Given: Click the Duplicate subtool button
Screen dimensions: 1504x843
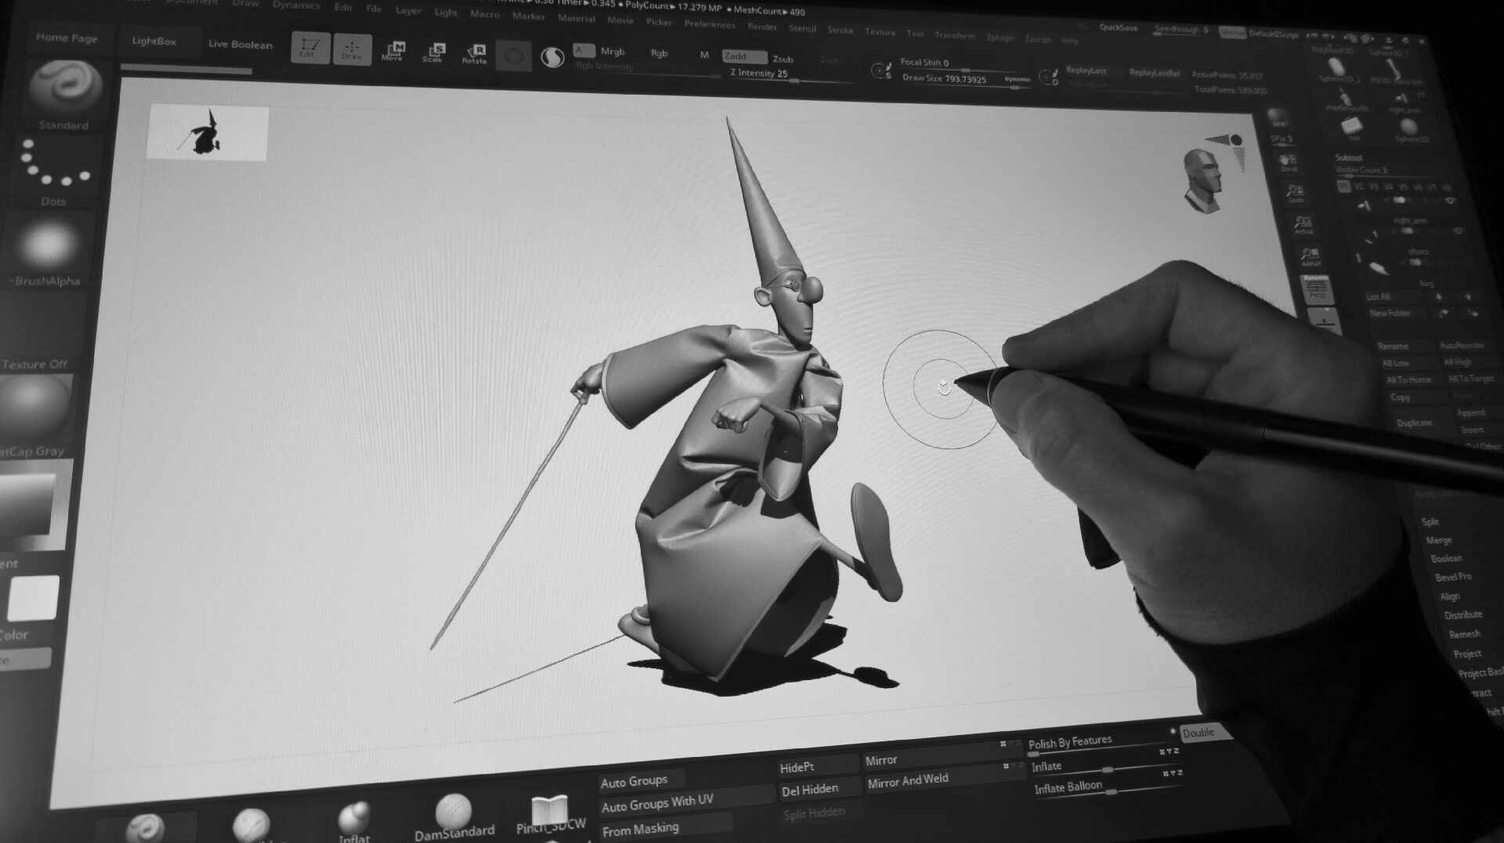Looking at the screenshot, I should (x=1415, y=423).
